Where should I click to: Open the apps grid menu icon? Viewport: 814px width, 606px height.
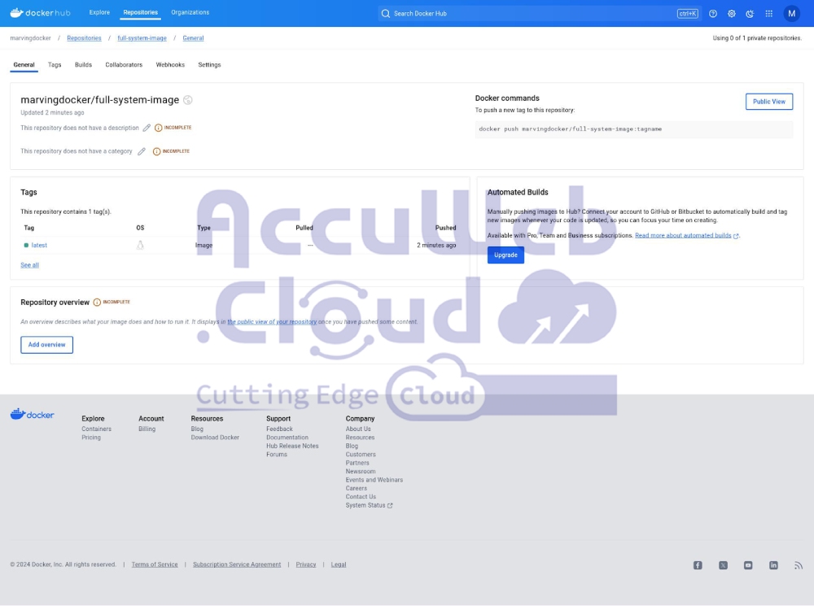coord(769,14)
